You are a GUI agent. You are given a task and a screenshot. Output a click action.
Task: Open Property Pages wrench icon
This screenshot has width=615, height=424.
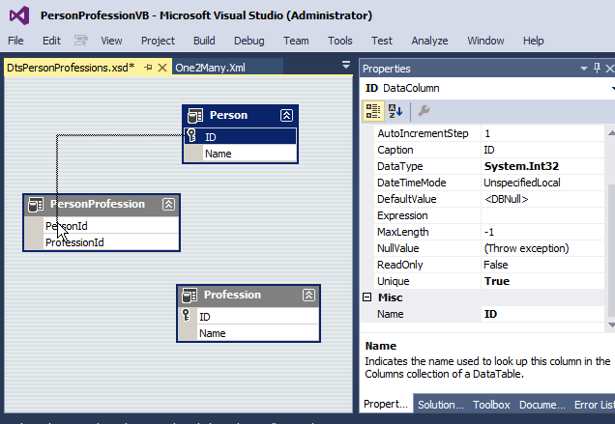pyautogui.click(x=424, y=111)
